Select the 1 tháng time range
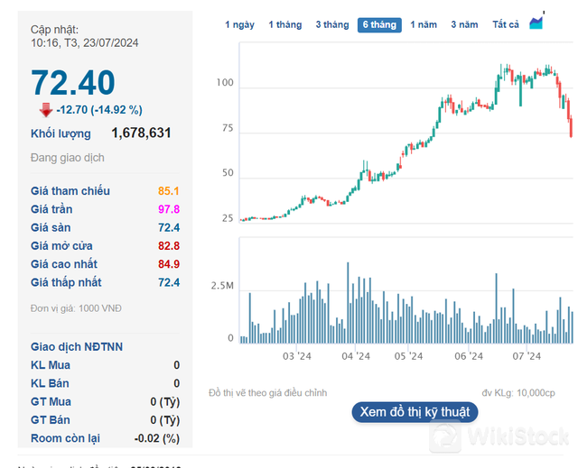The image size is (578, 468). click(284, 25)
